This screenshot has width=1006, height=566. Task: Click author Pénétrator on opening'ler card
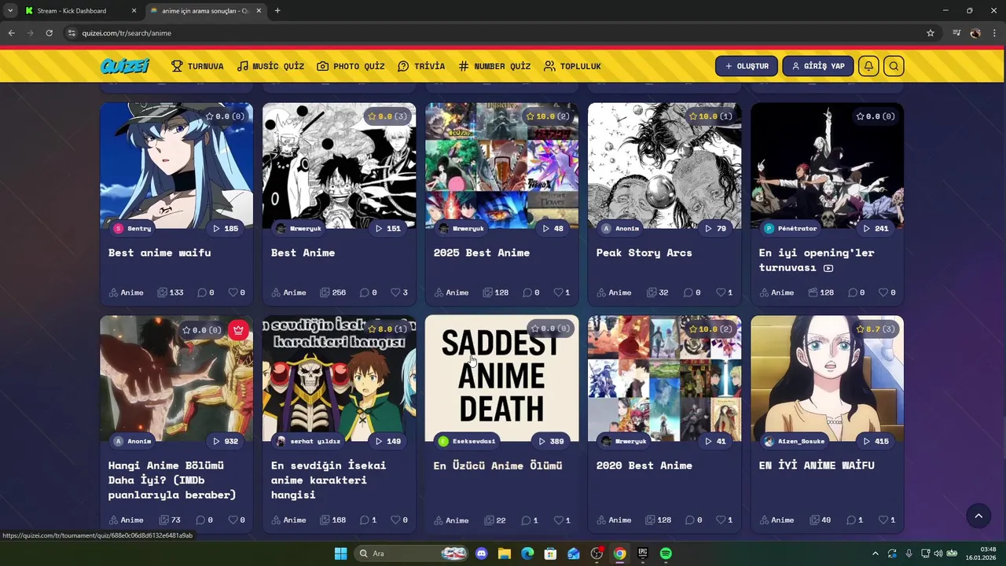(791, 228)
